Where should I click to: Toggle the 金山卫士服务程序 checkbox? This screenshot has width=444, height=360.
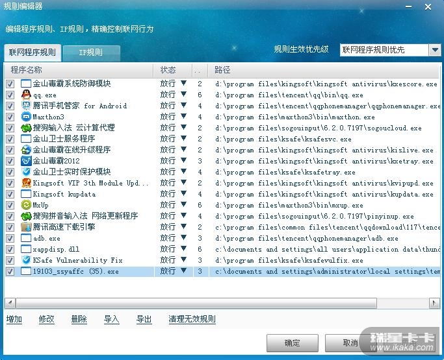pyautogui.click(x=10, y=139)
